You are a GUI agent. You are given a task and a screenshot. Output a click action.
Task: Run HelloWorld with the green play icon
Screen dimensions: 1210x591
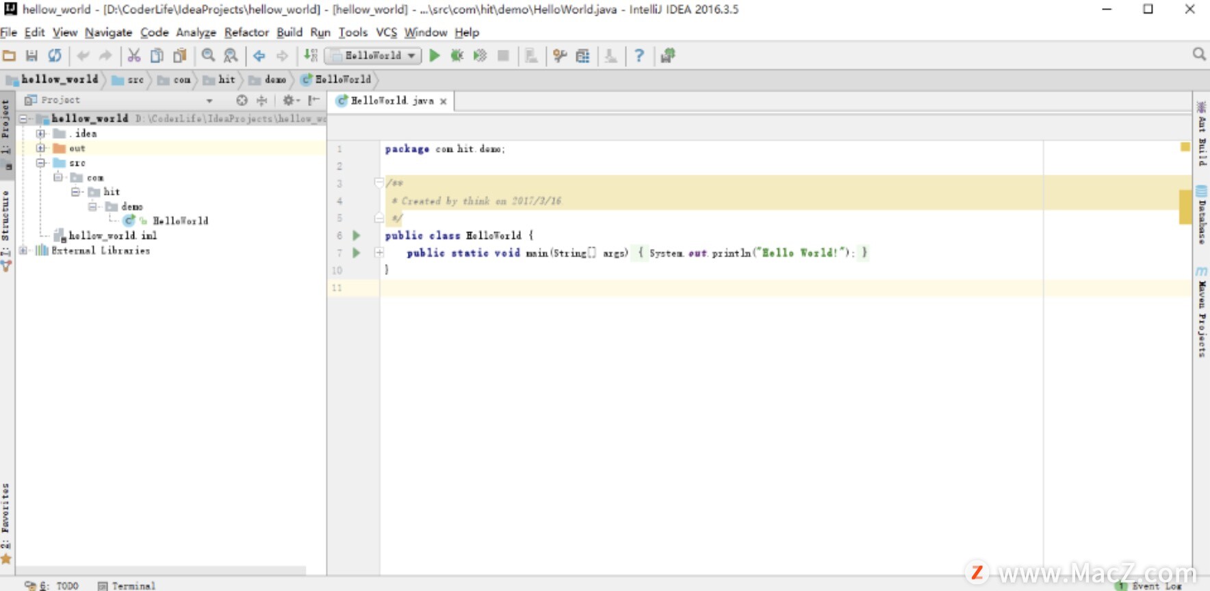[x=435, y=56]
